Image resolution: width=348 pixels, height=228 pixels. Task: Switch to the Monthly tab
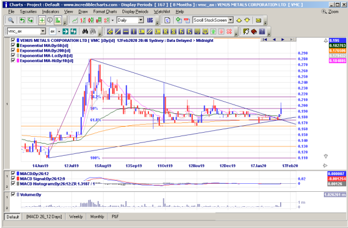tap(97, 217)
